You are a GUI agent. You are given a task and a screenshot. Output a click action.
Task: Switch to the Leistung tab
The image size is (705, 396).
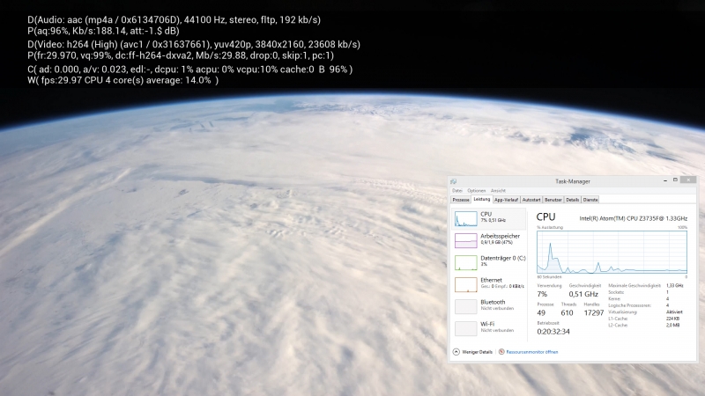coord(481,200)
